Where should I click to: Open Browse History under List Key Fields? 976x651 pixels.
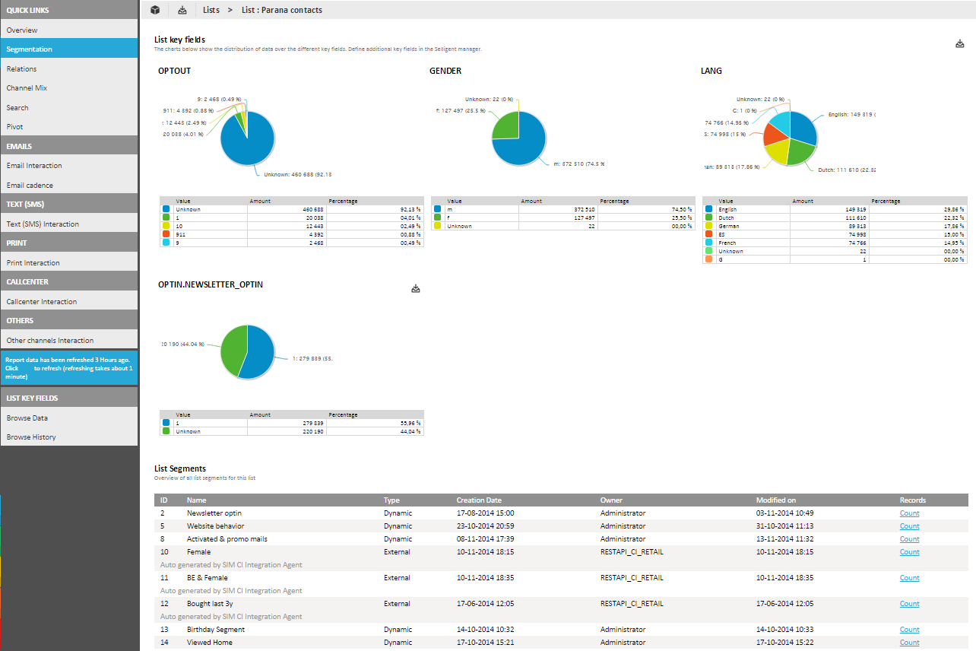pos(31,437)
